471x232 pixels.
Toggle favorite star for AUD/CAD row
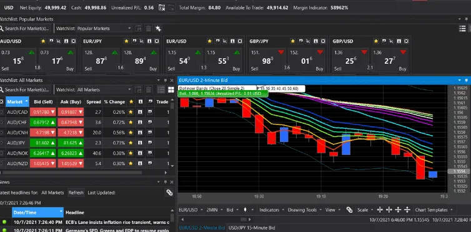coord(131,112)
